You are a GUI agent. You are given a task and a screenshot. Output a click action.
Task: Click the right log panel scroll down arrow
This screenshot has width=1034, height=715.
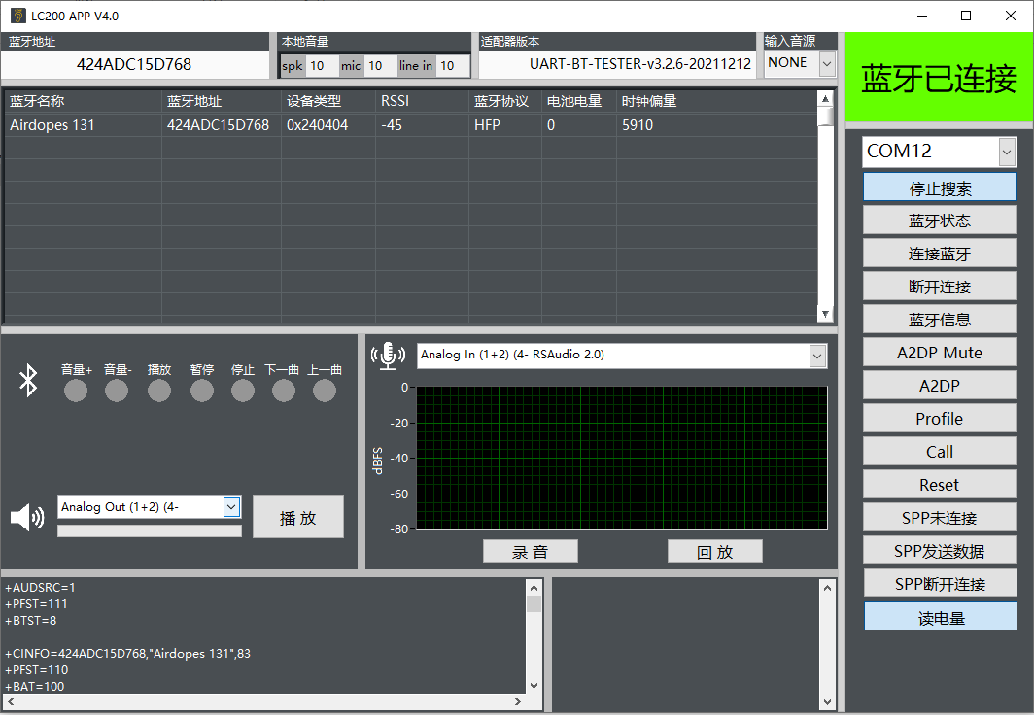(827, 701)
